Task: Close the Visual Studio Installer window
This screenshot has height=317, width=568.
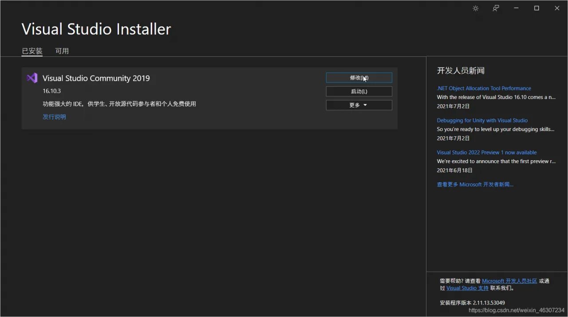Action: coord(557,8)
